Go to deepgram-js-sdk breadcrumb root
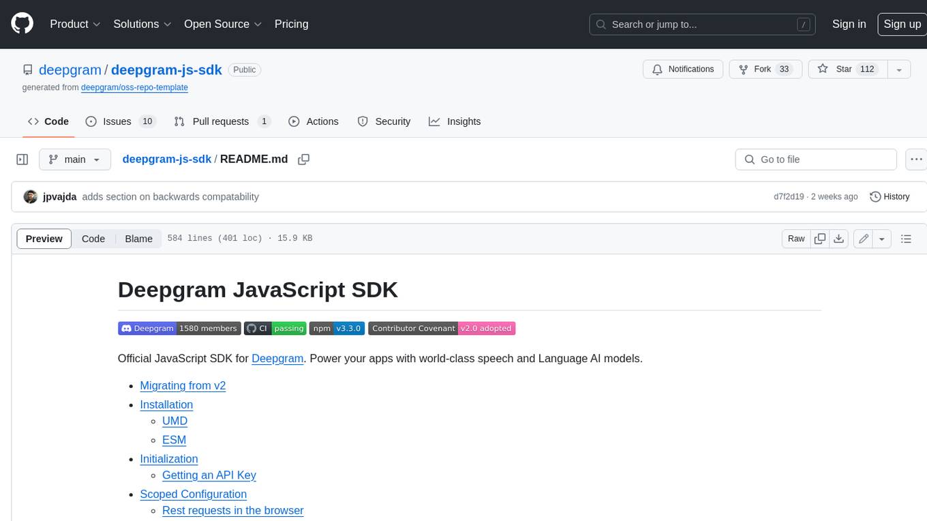927x521 pixels. tap(167, 159)
